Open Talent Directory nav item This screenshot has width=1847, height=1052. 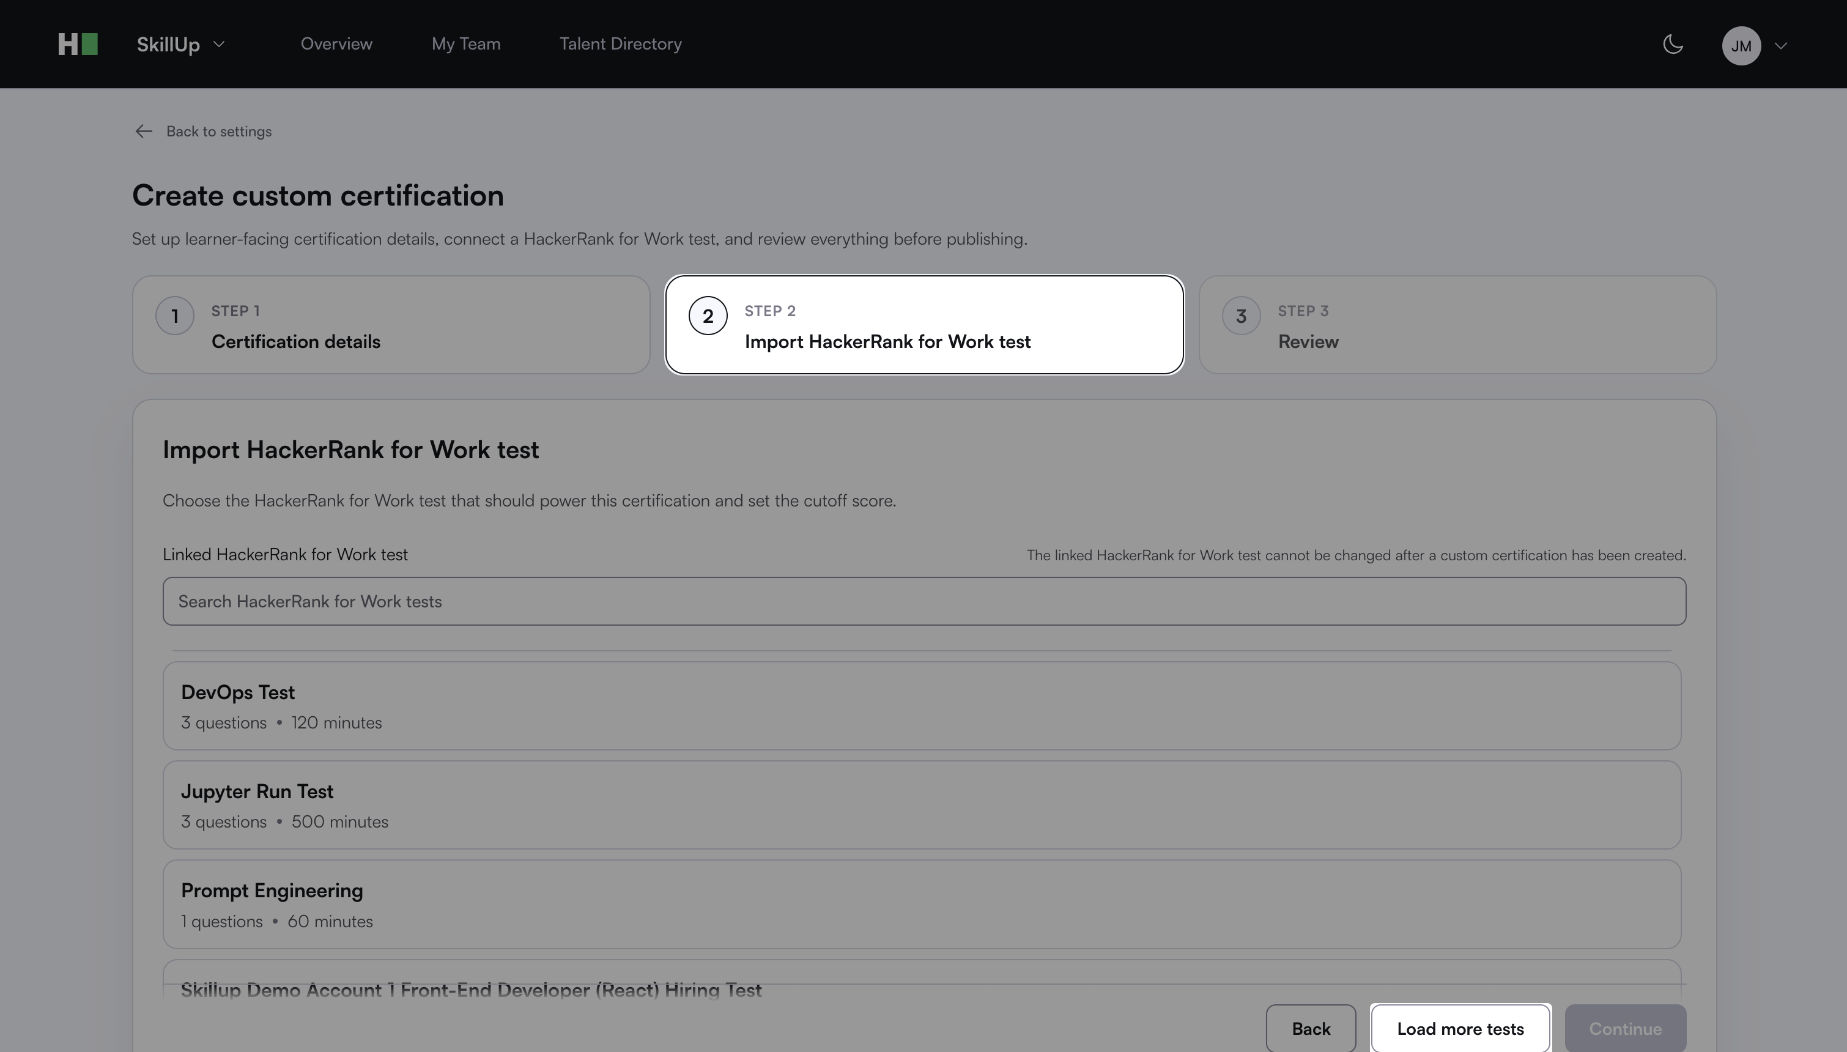[620, 44]
